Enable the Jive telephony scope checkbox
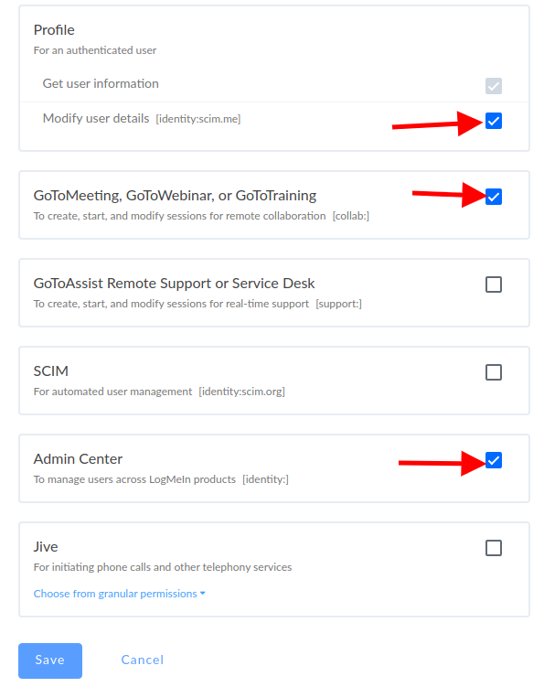Viewport: 544px width, 687px height. click(x=493, y=548)
